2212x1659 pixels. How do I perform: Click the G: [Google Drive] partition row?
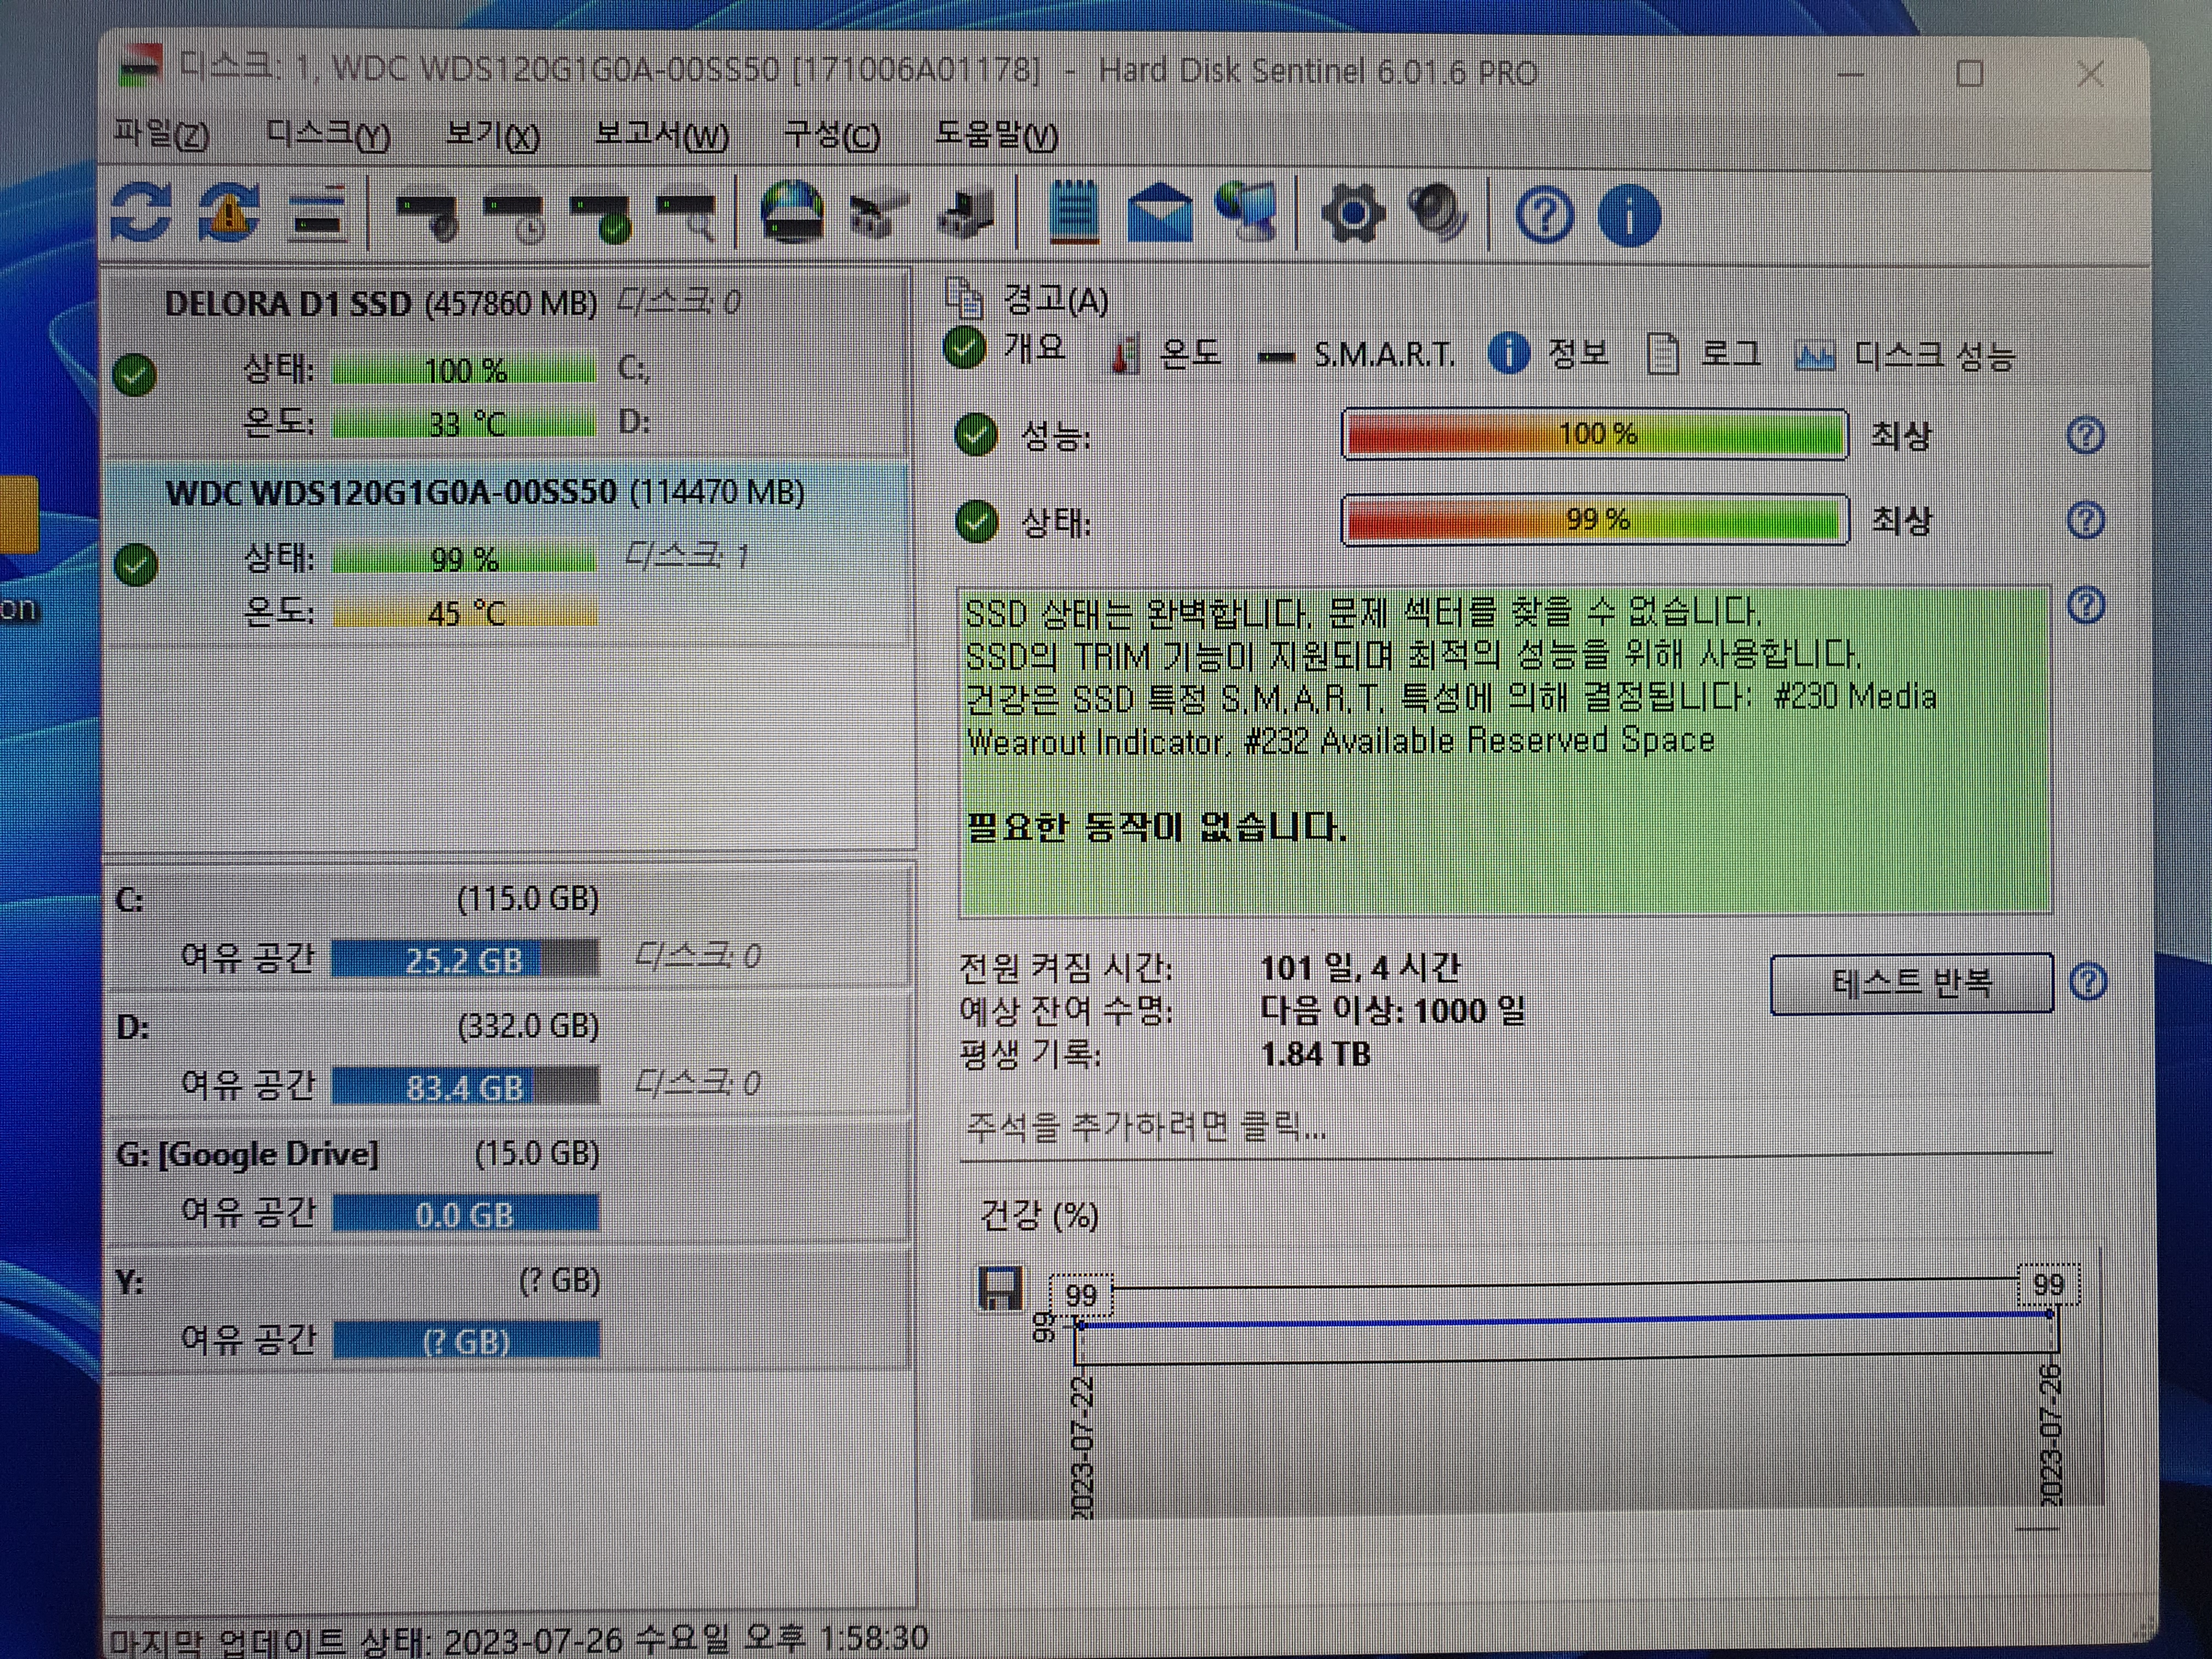pos(508,1182)
